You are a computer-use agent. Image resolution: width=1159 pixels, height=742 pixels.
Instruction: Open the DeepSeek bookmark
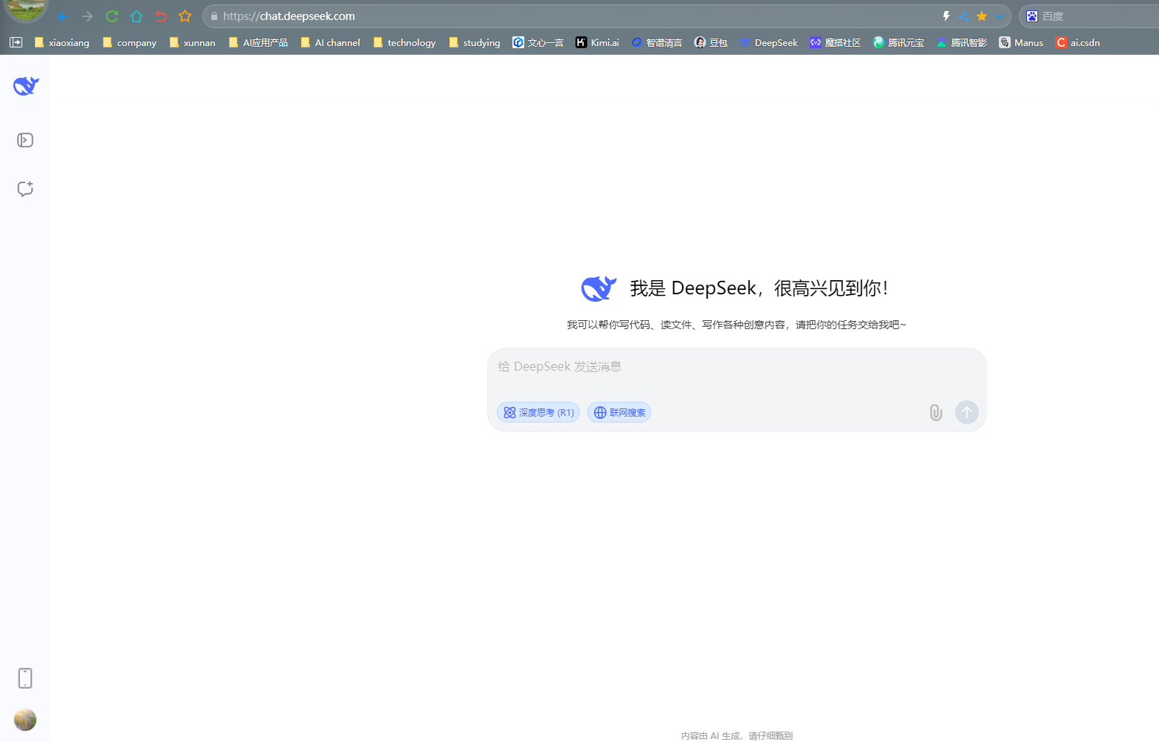click(769, 43)
